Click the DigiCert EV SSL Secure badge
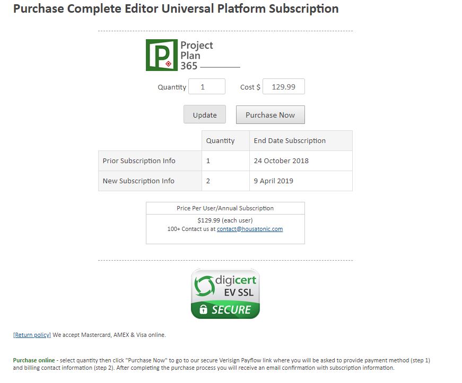This screenshot has width=462, height=383. point(225,293)
